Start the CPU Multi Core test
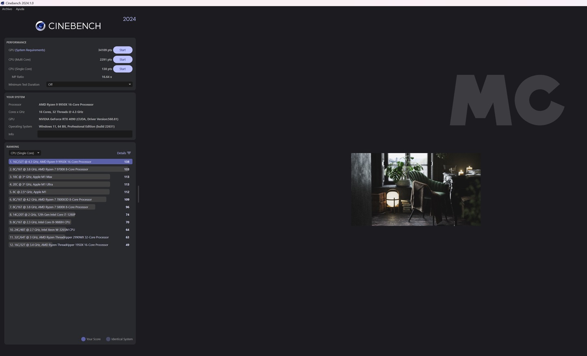 click(x=122, y=59)
